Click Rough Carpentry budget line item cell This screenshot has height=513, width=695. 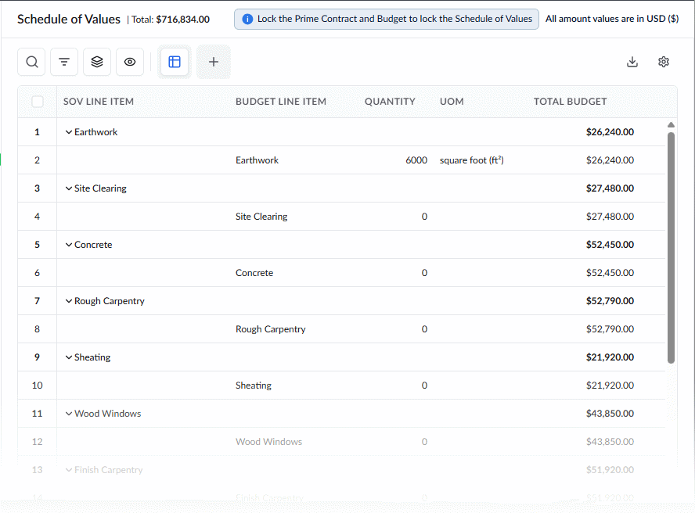click(x=270, y=328)
